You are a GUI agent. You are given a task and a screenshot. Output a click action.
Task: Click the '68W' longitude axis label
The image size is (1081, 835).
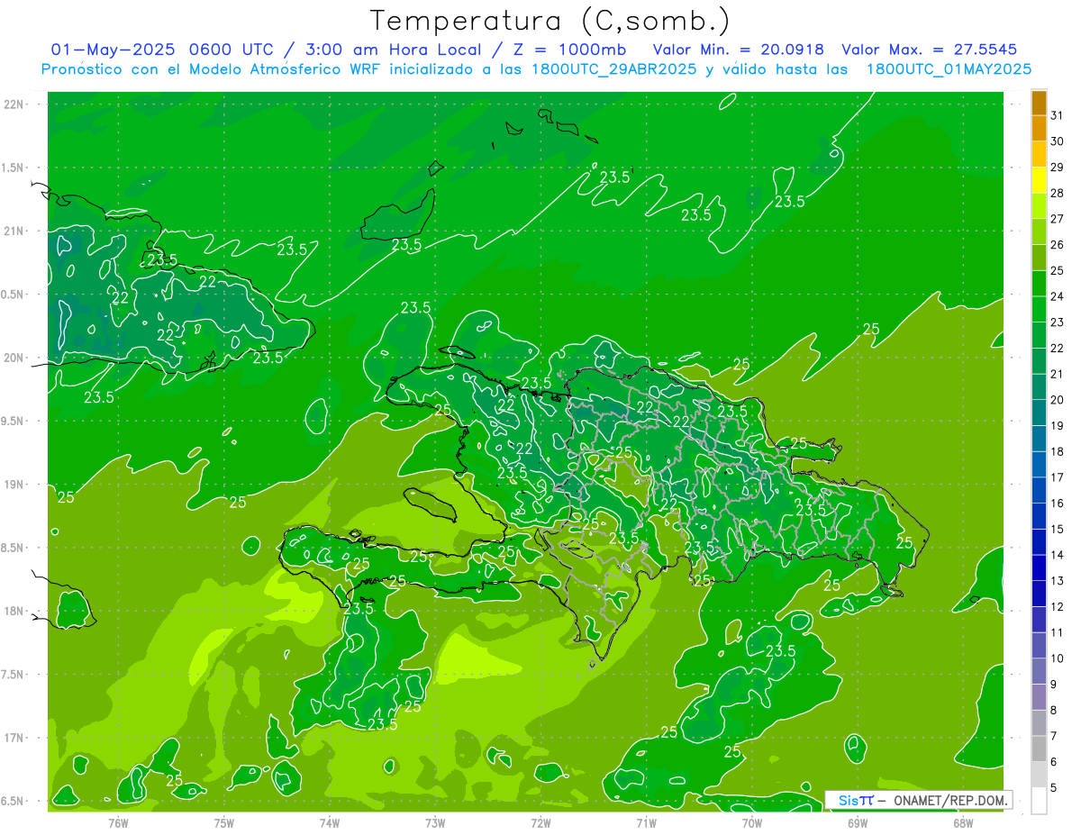963,821
